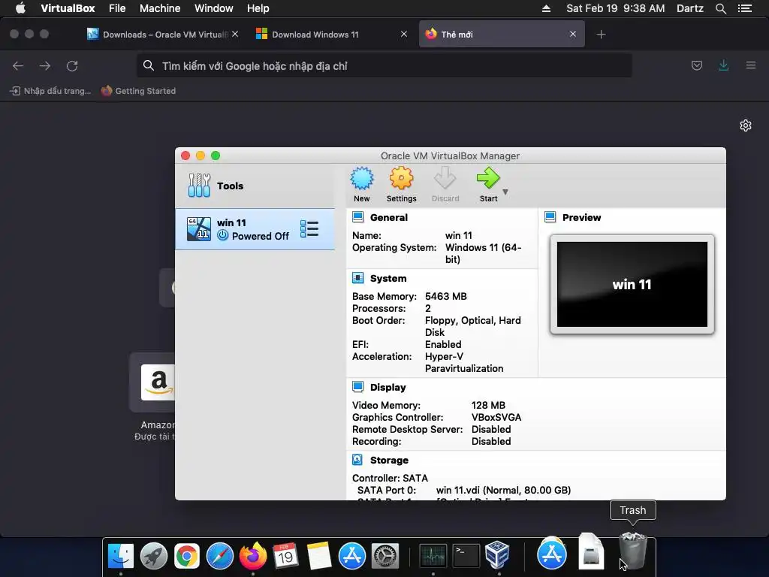Click the Firefox icon in the Dock
This screenshot has width=769, height=577.
point(252,556)
